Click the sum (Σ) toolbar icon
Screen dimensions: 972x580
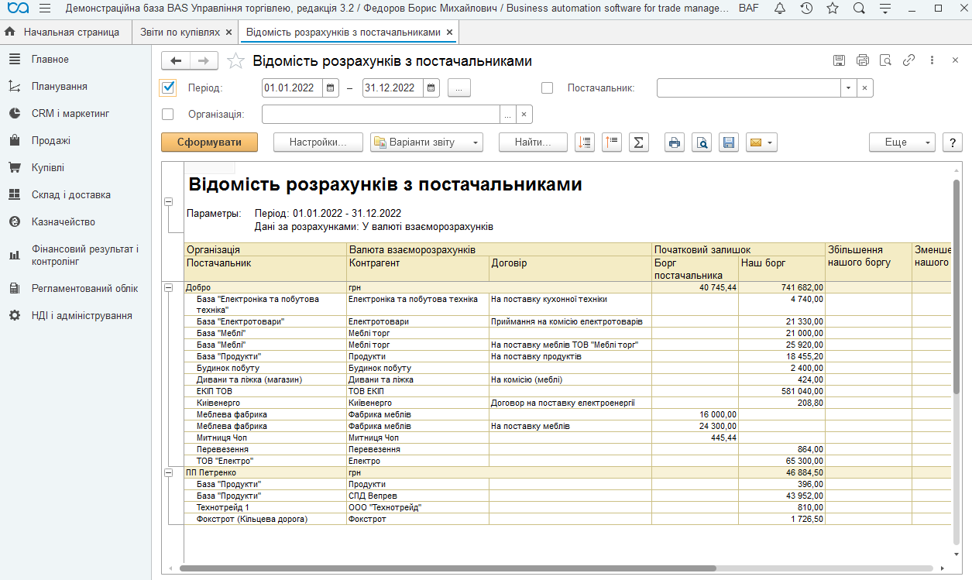tap(638, 142)
